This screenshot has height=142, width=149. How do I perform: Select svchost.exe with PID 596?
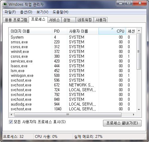73,80
